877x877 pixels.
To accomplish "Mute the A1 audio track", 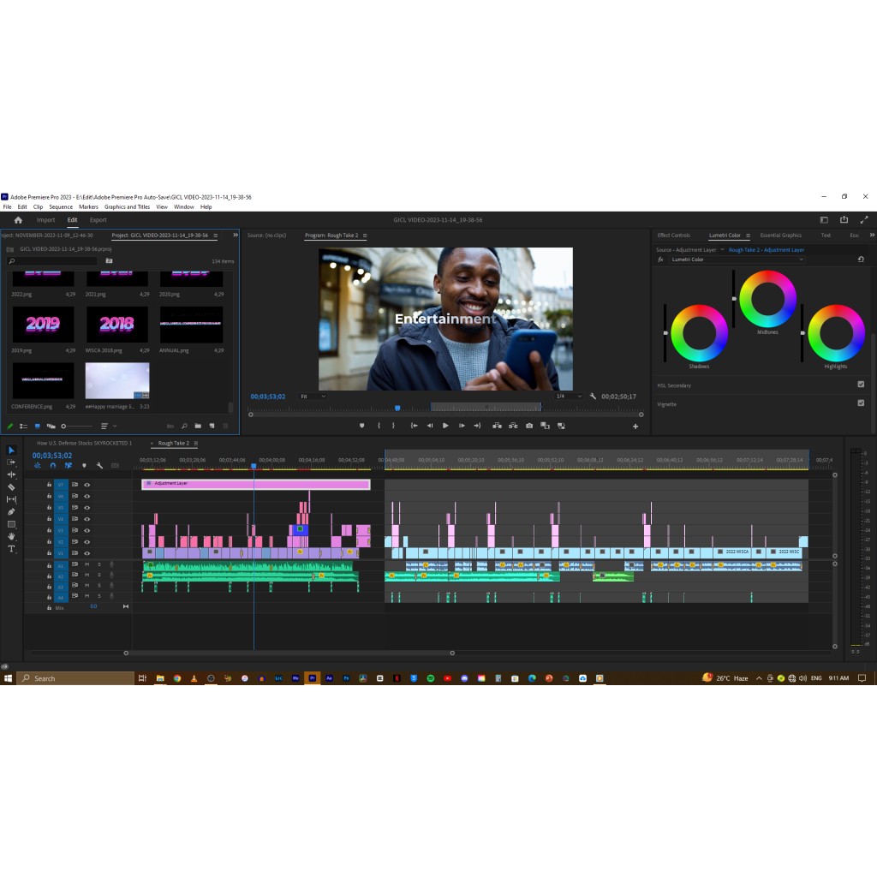I will [x=88, y=565].
